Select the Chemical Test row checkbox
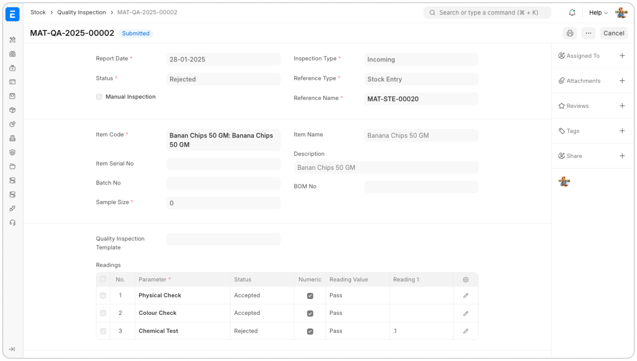 tap(103, 331)
